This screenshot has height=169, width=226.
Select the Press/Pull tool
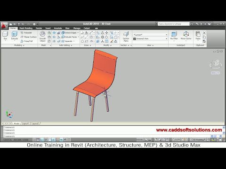(x=26, y=41)
